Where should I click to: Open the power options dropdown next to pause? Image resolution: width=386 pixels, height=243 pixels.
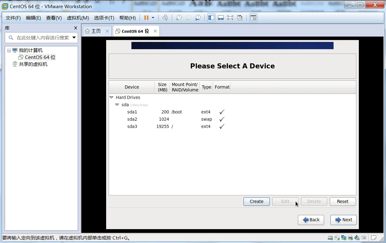[153, 18]
